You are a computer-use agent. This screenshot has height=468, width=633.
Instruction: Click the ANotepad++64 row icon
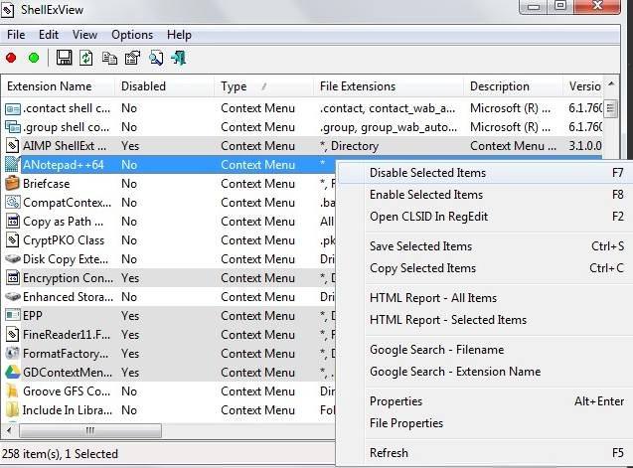(13, 165)
